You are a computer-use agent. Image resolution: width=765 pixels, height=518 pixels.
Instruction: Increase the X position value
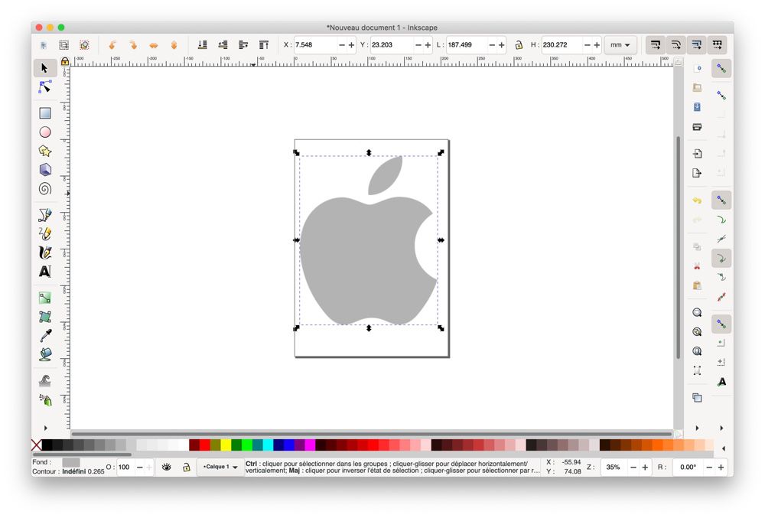(x=351, y=45)
